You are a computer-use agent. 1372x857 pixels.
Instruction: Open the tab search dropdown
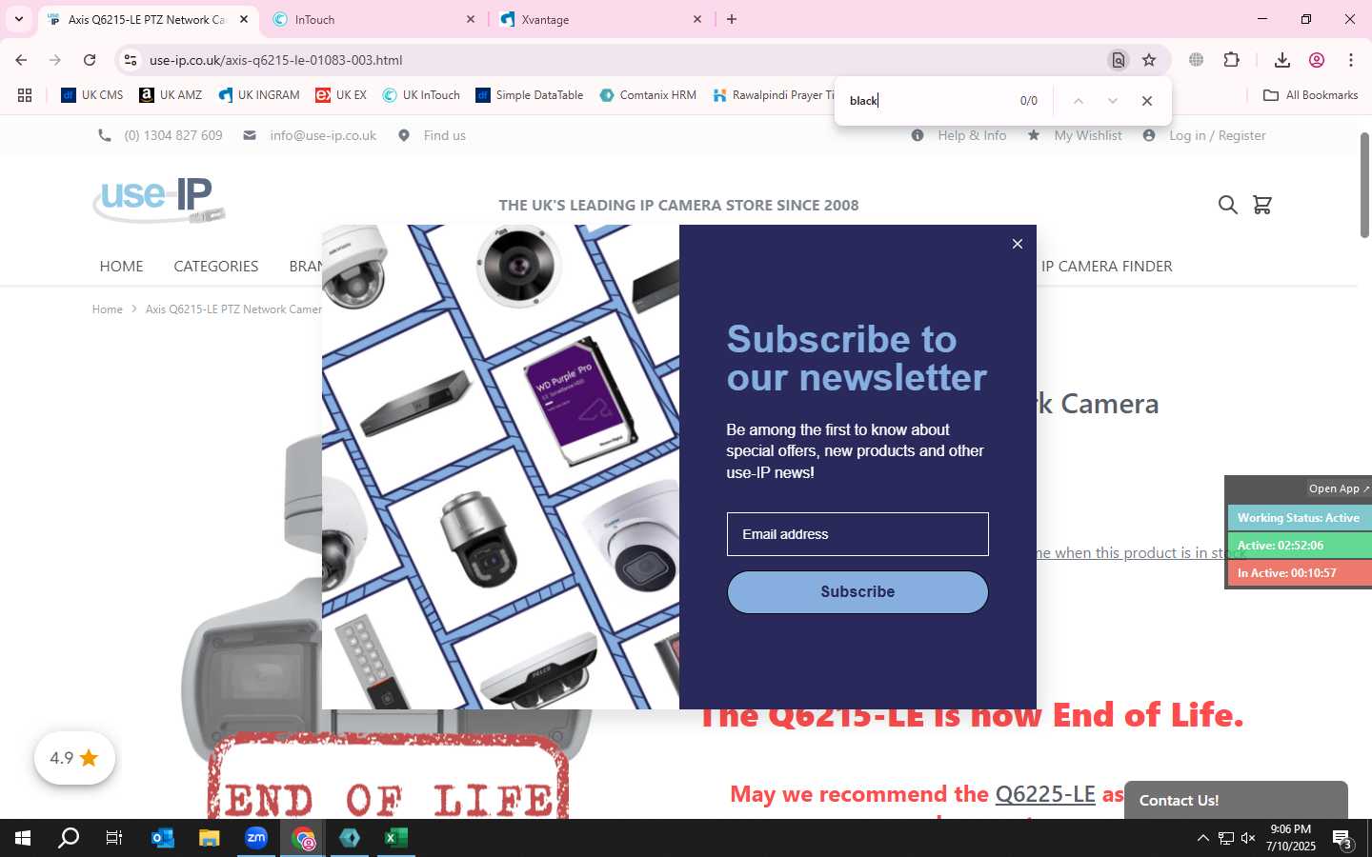click(x=18, y=19)
